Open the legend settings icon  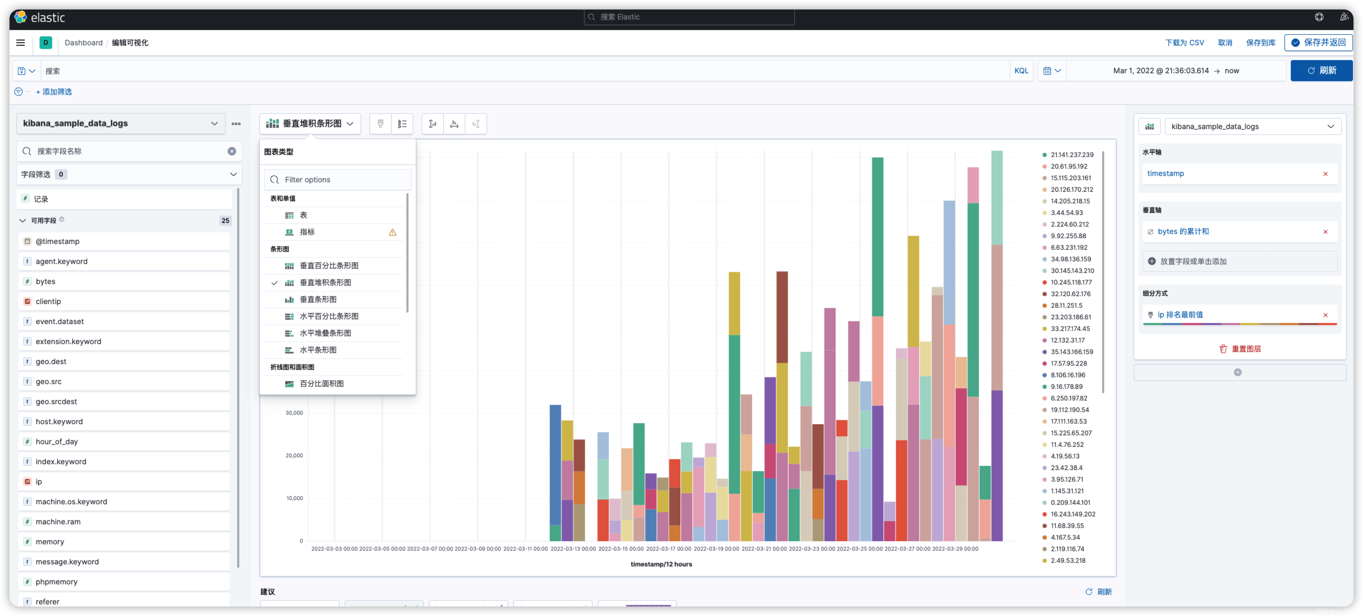point(402,124)
